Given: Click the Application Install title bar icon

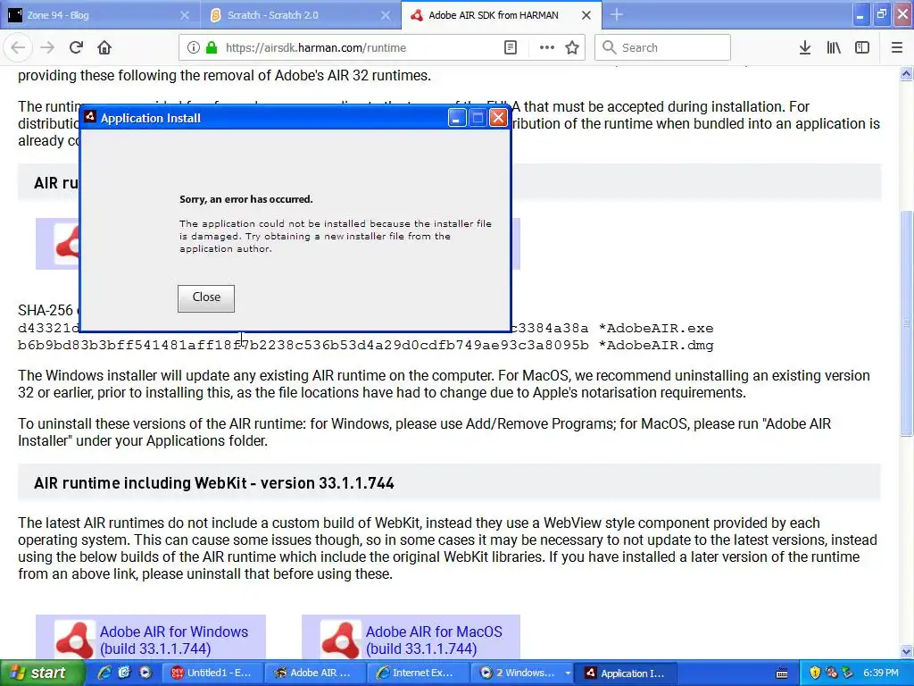Looking at the screenshot, I should click(90, 117).
